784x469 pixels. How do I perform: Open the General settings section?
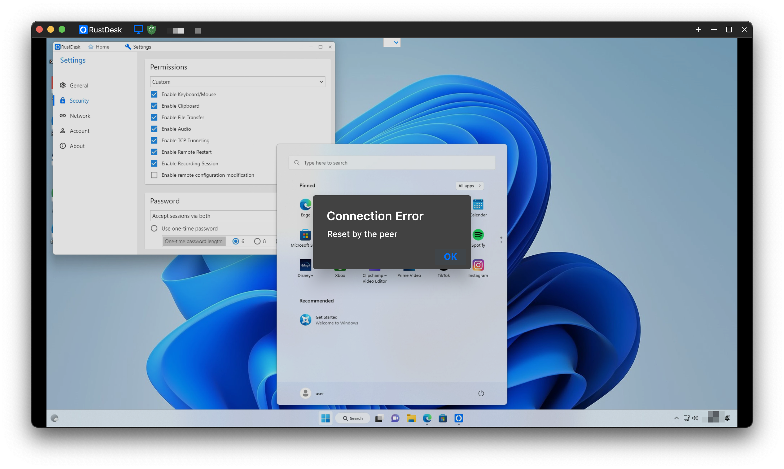tap(79, 85)
